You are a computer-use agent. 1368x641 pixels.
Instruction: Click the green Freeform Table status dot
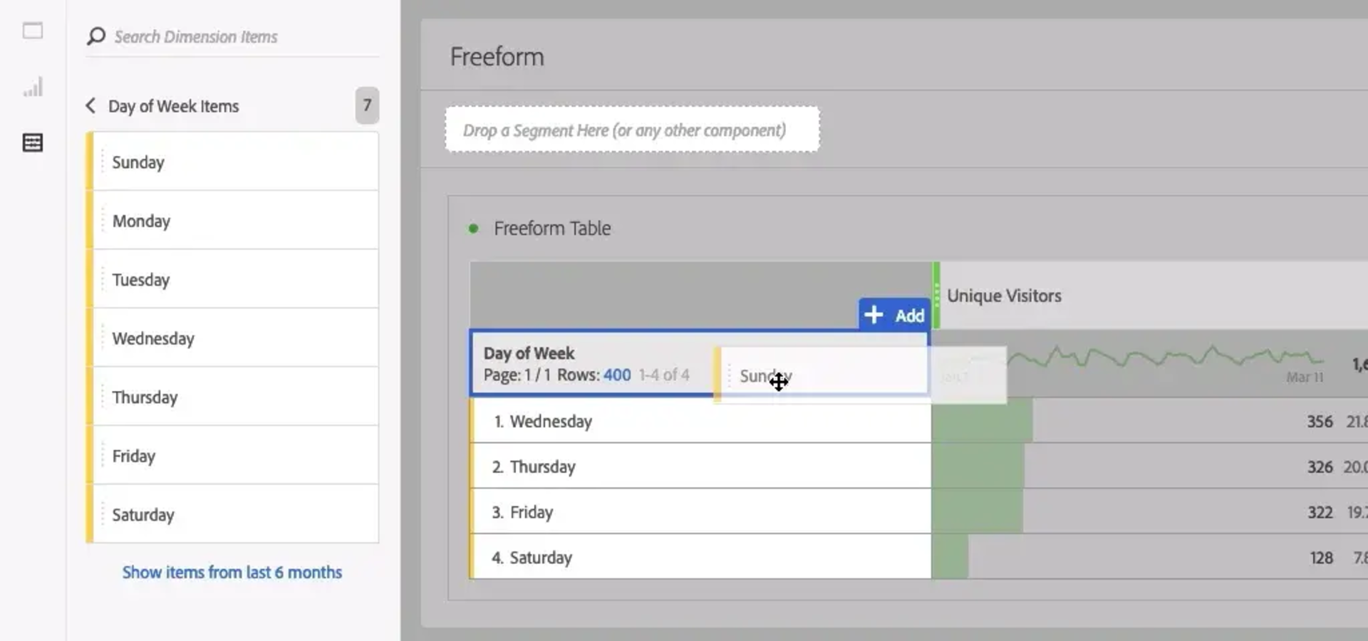[x=473, y=229]
